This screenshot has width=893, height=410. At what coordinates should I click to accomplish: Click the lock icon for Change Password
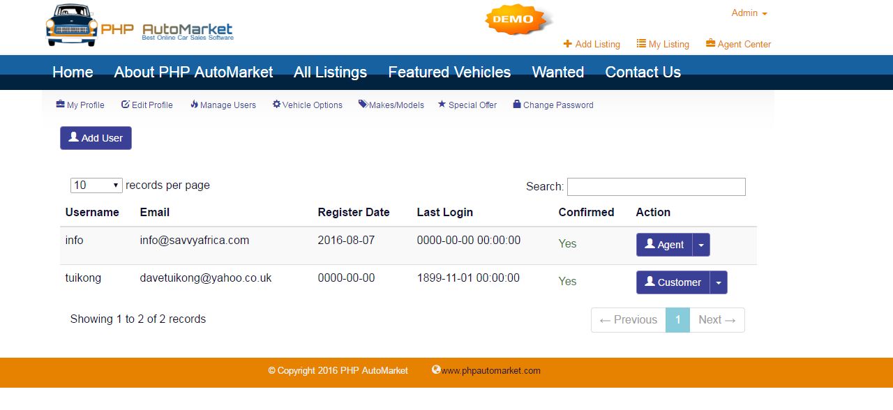517,104
